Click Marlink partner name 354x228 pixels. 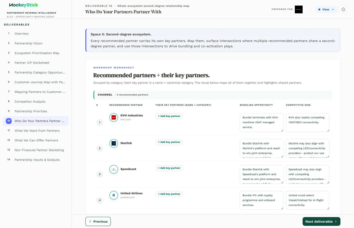coord(126,143)
